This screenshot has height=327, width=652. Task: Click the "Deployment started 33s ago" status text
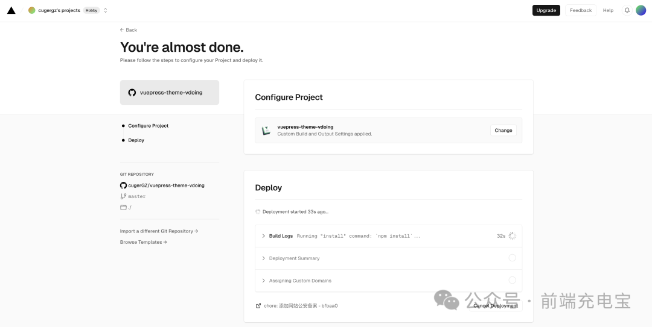click(295, 211)
